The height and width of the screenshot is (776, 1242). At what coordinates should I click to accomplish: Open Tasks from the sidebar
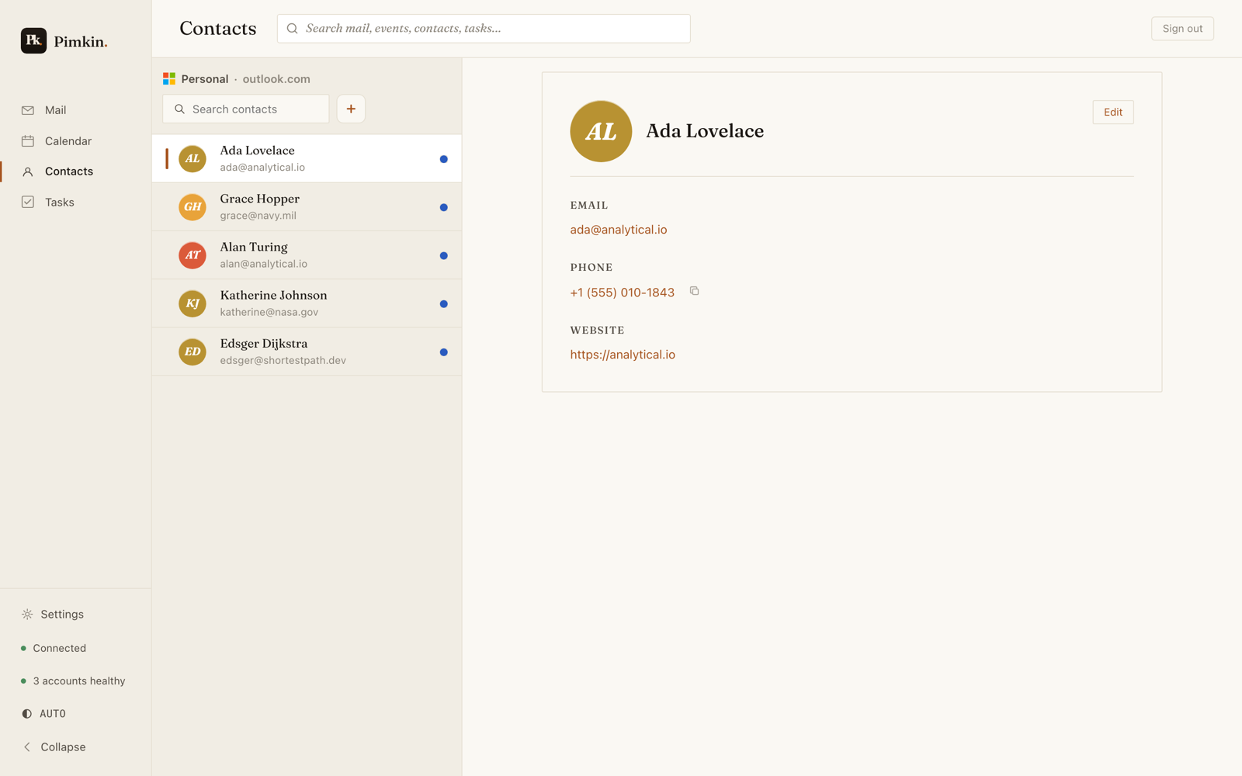[75, 203]
